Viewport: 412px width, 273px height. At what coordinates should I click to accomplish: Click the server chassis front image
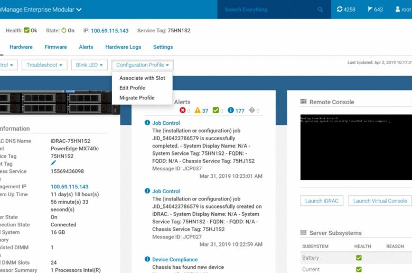[x=59, y=102]
